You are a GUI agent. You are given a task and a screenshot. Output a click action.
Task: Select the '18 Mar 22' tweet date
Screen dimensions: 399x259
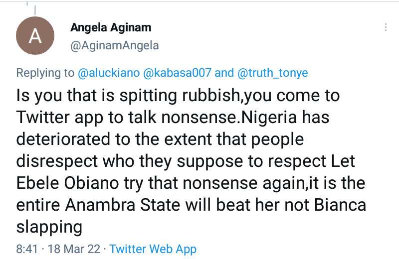point(75,249)
